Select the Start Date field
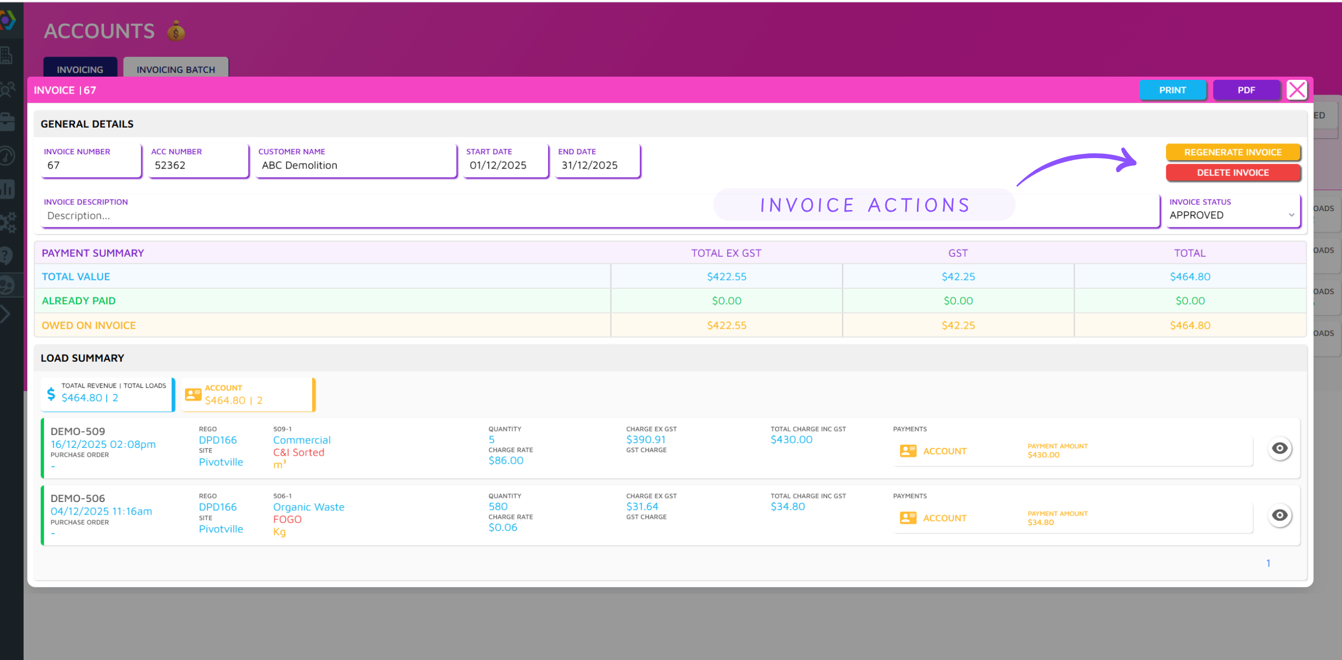1342x660 pixels. tap(505, 160)
